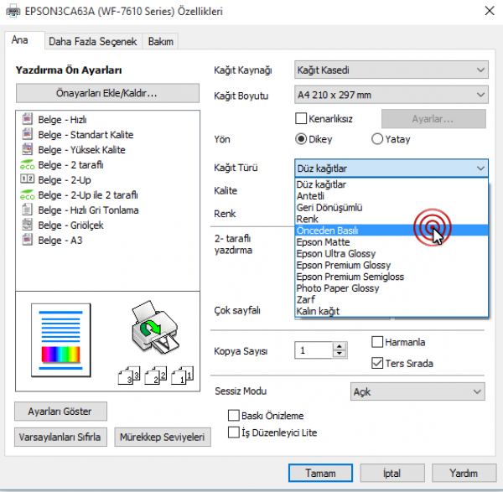This screenshot has width=503, height=492.
Task: Choose Photo Paper Glossy paper type
Action: pos(392,288)
